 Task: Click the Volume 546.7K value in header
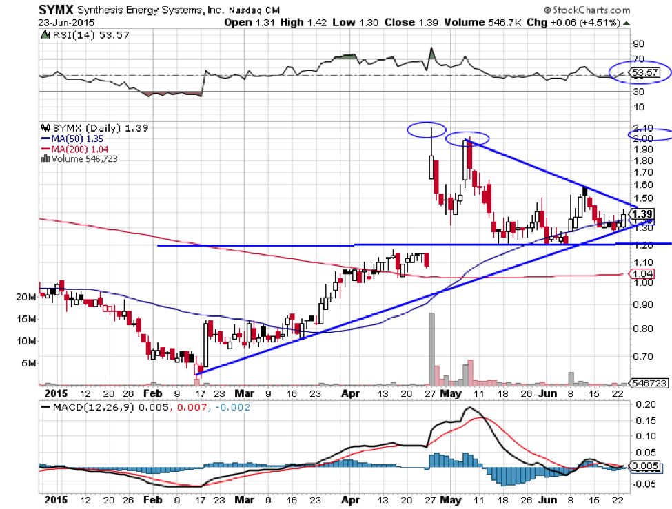(x=482, y=22)
